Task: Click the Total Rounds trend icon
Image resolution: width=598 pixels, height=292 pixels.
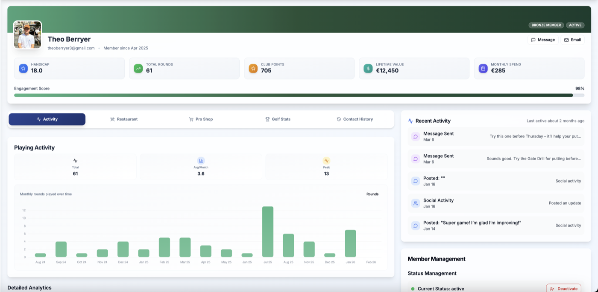Action: pyautogui.click(x=138, y=68)
